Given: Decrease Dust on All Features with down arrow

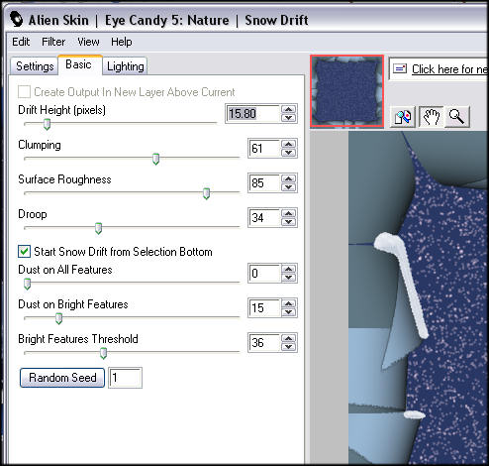Looking at the screenshot, I should [x=289, y=278].
